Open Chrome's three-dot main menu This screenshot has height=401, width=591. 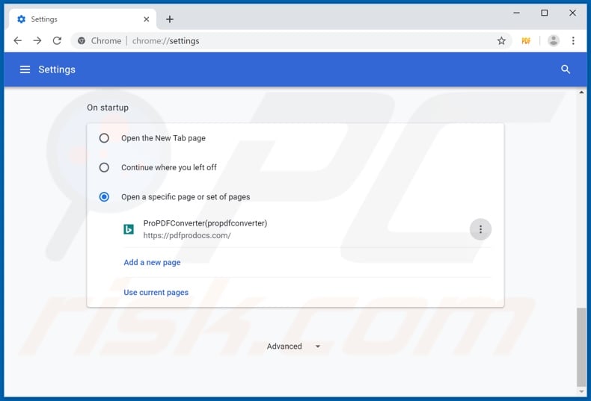pyautogui.click(x=573, y=40)
